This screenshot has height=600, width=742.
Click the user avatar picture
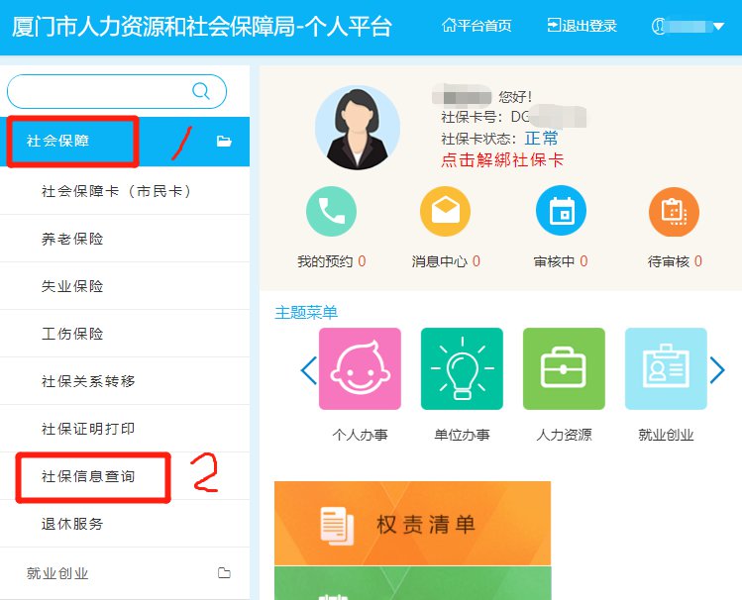coord(358,128)
